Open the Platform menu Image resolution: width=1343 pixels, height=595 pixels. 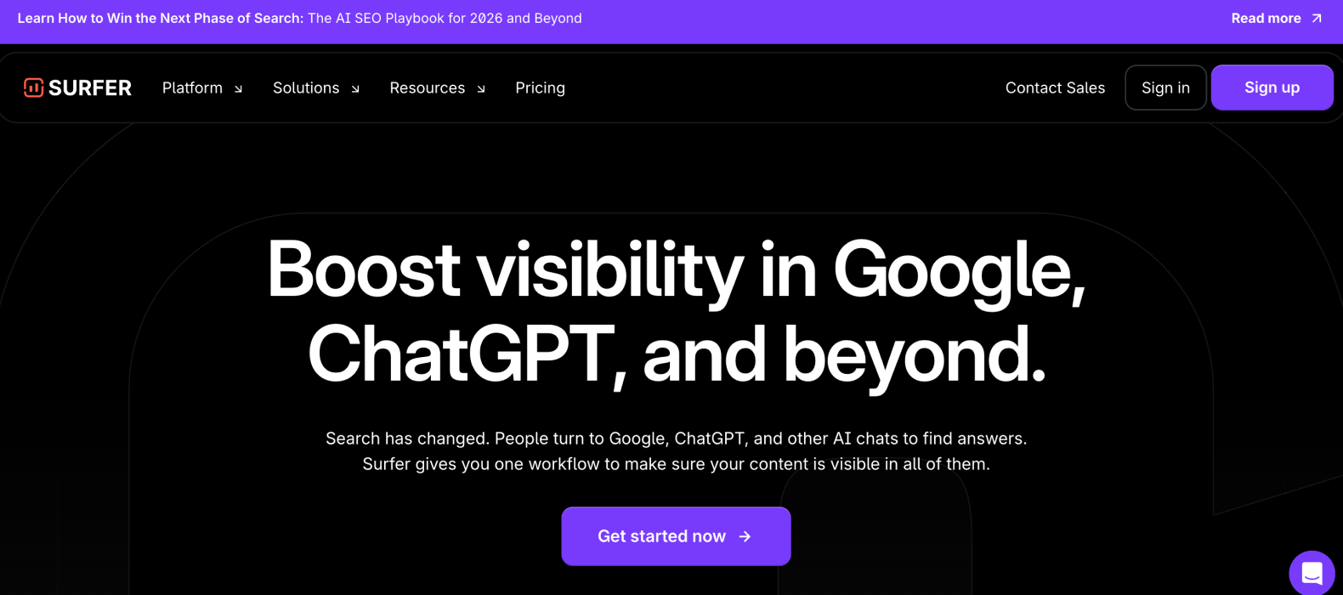tap(192, 88)
